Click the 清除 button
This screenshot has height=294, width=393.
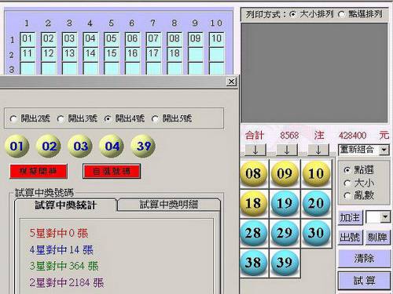point(364,259)
